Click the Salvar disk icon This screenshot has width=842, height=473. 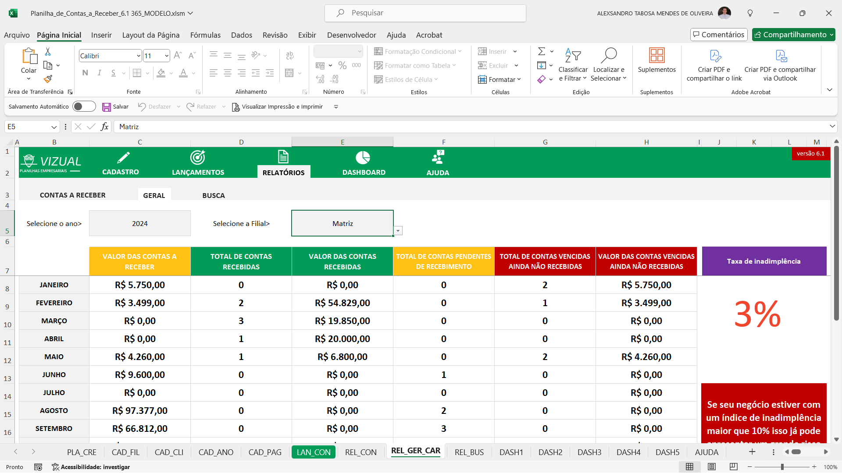pyautogui.click(x=107, y=107)
